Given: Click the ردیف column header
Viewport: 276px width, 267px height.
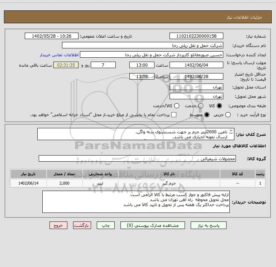Looking at the screenshot, I should pos(260,174).
